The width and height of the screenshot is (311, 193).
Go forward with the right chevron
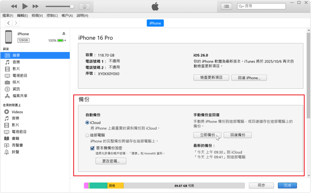click(16, 23)
